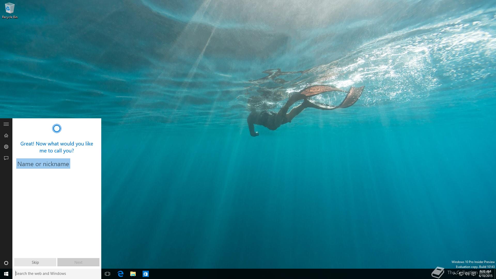Click the Search the web and Windows box
The image size is (496, 279).
pos(57,274)
